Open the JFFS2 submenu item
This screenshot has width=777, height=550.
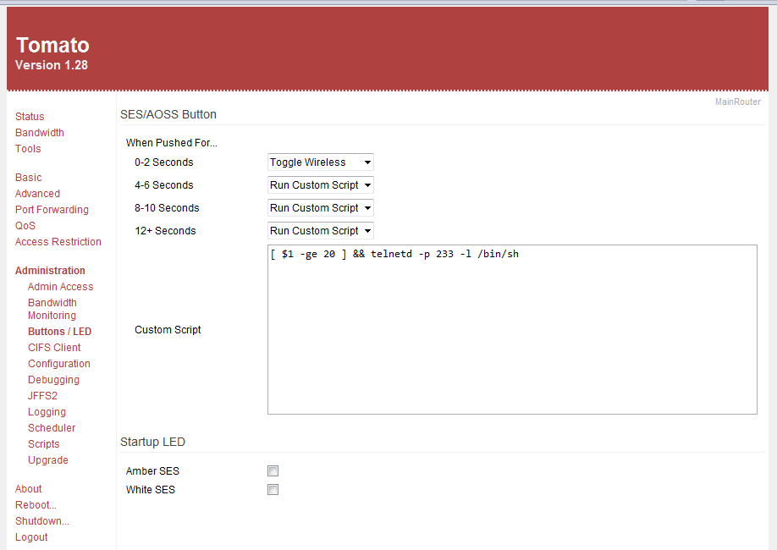click(42, 395)
